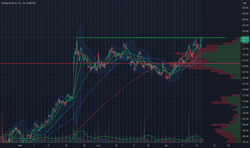Click the 227.50 price axis label
The height and width of the screenshot is (148, 250).
coord(245,72)
